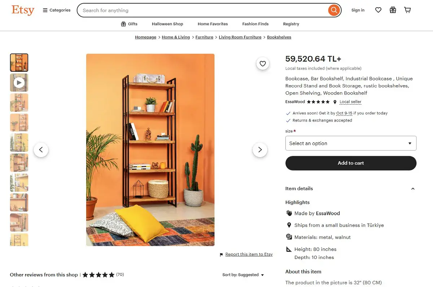Open the Gifts menu item

[129, 24]
